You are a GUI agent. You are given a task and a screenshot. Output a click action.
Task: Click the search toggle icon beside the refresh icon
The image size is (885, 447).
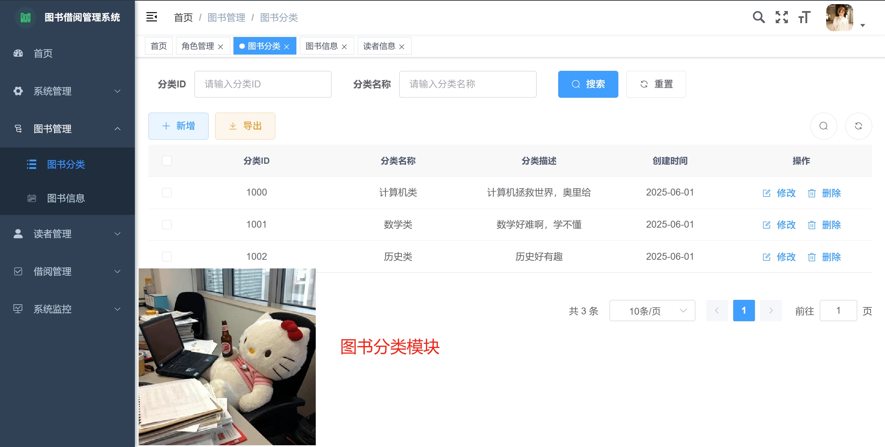(x=824, y=126)
